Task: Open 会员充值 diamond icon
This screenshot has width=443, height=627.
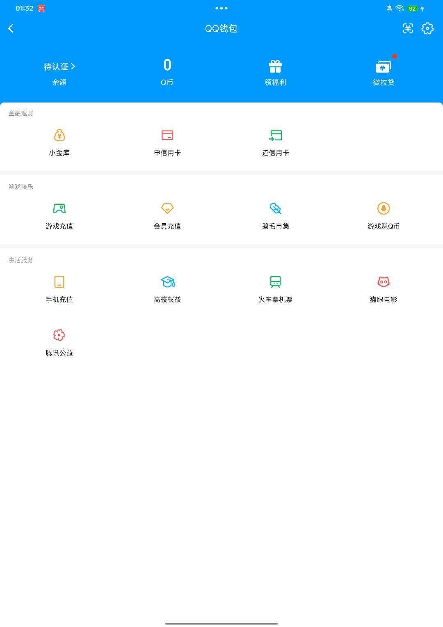Action: click(x=167, y=208)
